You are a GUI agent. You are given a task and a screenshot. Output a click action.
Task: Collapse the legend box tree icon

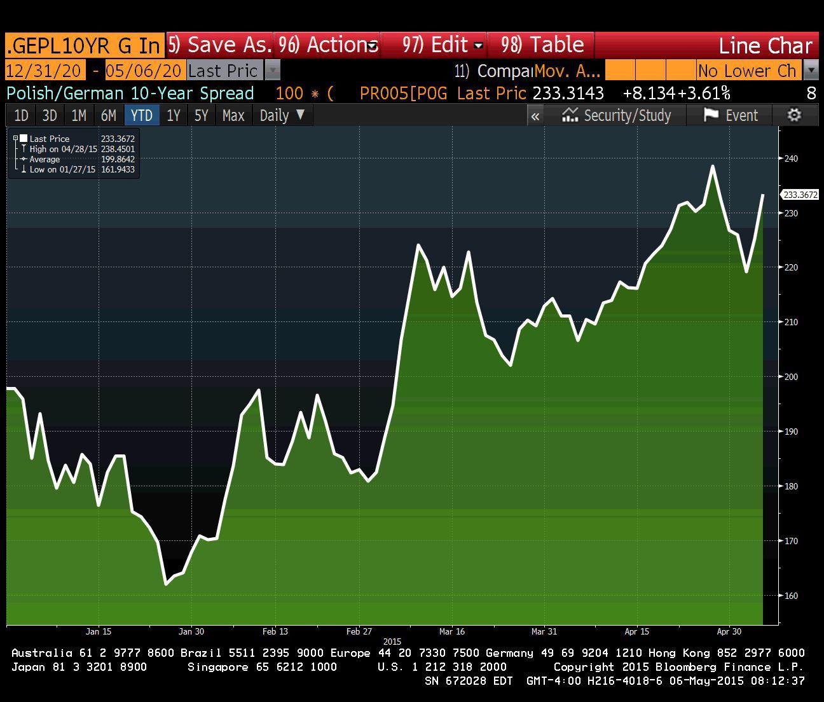click(16, 138)
